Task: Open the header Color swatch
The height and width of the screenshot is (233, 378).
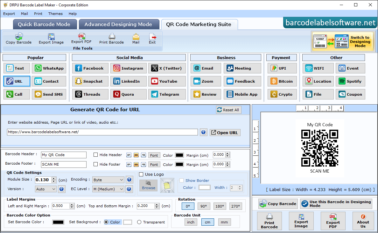Action: 179,155
